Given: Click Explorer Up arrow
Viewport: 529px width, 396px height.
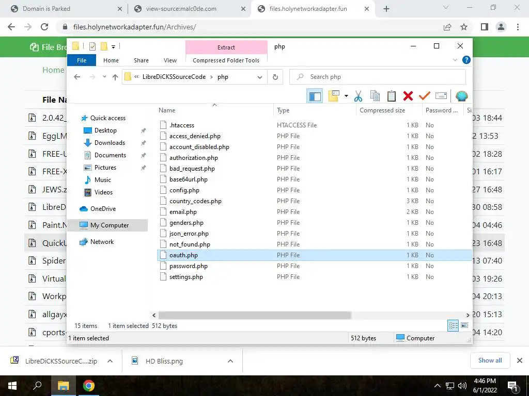Looking at the screenshot, I should pos(115,77).
